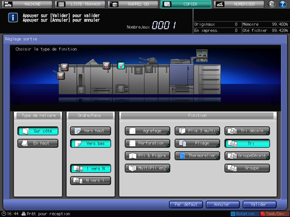Click the control panel image above the copier

(x=202, y=55)
